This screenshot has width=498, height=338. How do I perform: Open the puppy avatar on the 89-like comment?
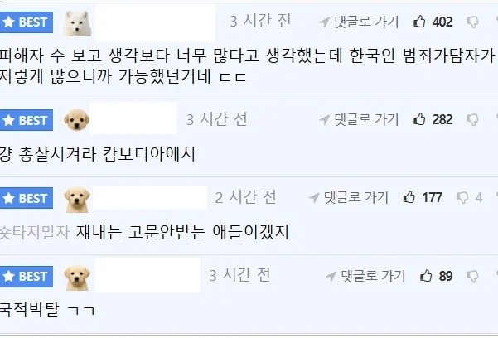coord(76,276)
